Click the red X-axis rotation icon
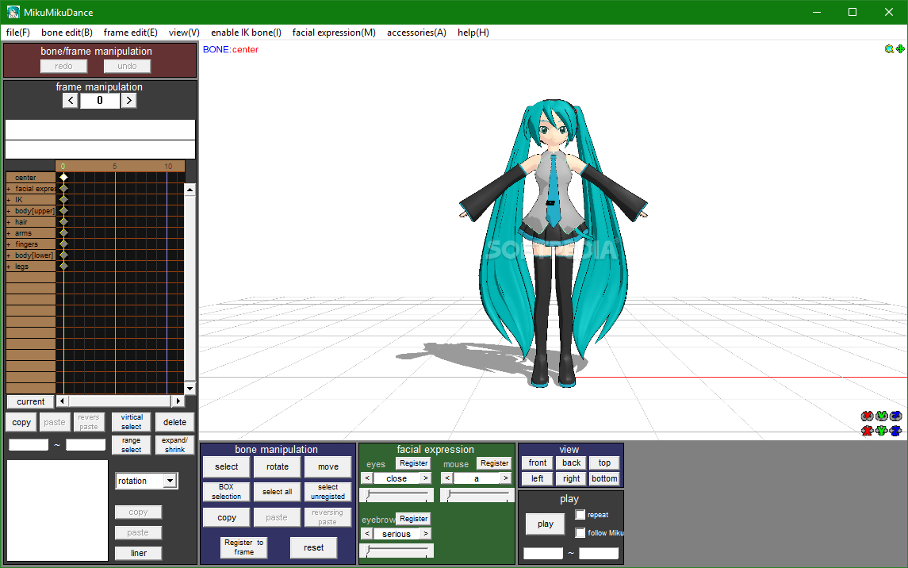The width and height of the screenshot is (908, 568). coord(867,416)
